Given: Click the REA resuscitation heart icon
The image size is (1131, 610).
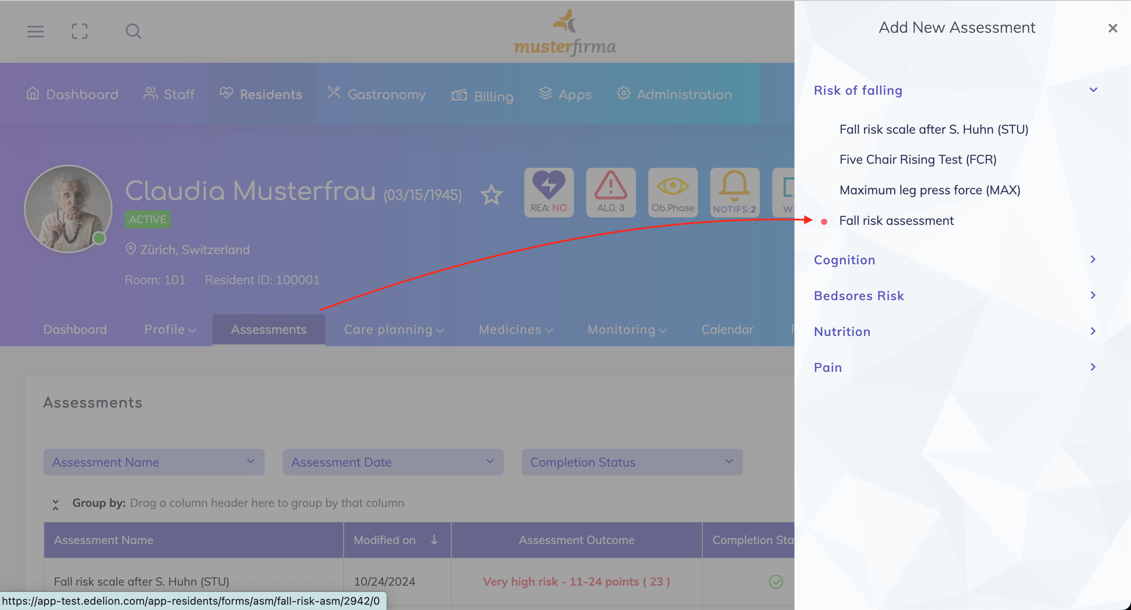Looking at the screenshot, I should click(x=549, y=192).
